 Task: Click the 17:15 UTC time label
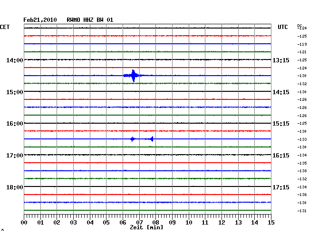point(281,187)
